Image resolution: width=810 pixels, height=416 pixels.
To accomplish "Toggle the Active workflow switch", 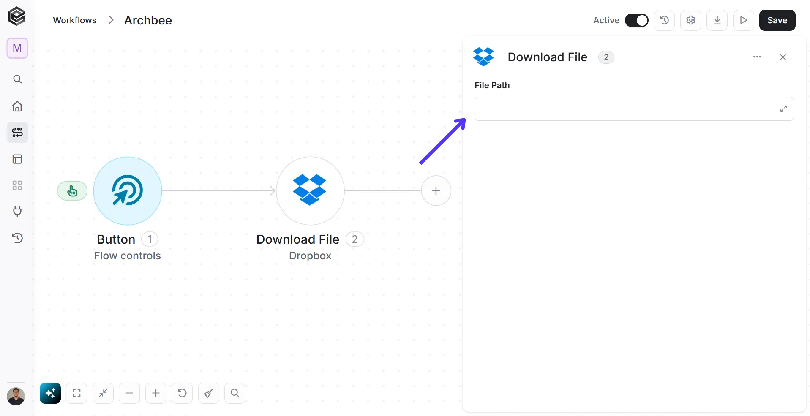I will point(636,20).
